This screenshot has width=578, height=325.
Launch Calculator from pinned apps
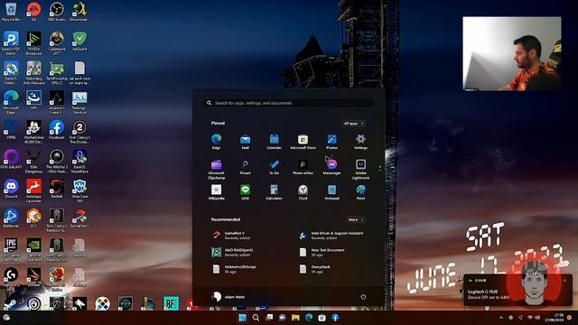pos(274,192)
